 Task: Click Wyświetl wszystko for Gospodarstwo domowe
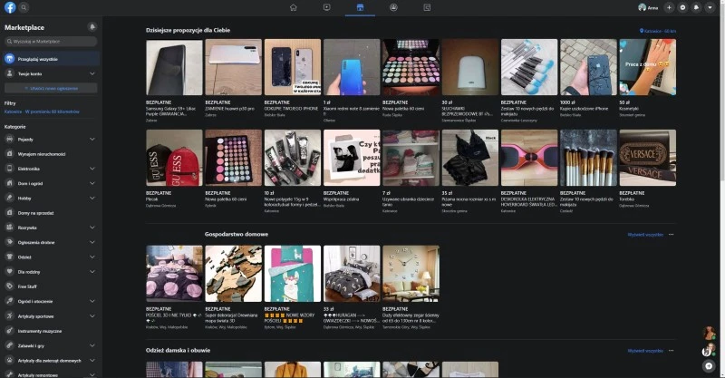point(645,235)
